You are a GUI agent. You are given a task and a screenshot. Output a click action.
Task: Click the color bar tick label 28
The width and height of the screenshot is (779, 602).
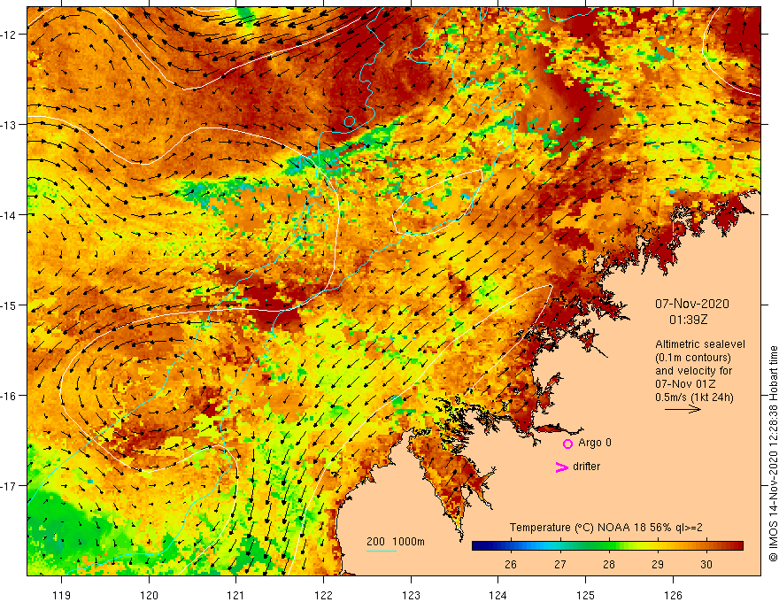tap(609, 564)
